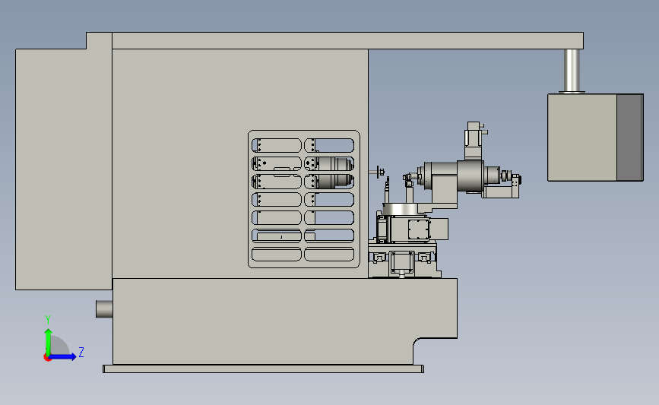The image size is (659, 405).
Task: Select the small upright motor above the spindle
Action: pos(474,140)
